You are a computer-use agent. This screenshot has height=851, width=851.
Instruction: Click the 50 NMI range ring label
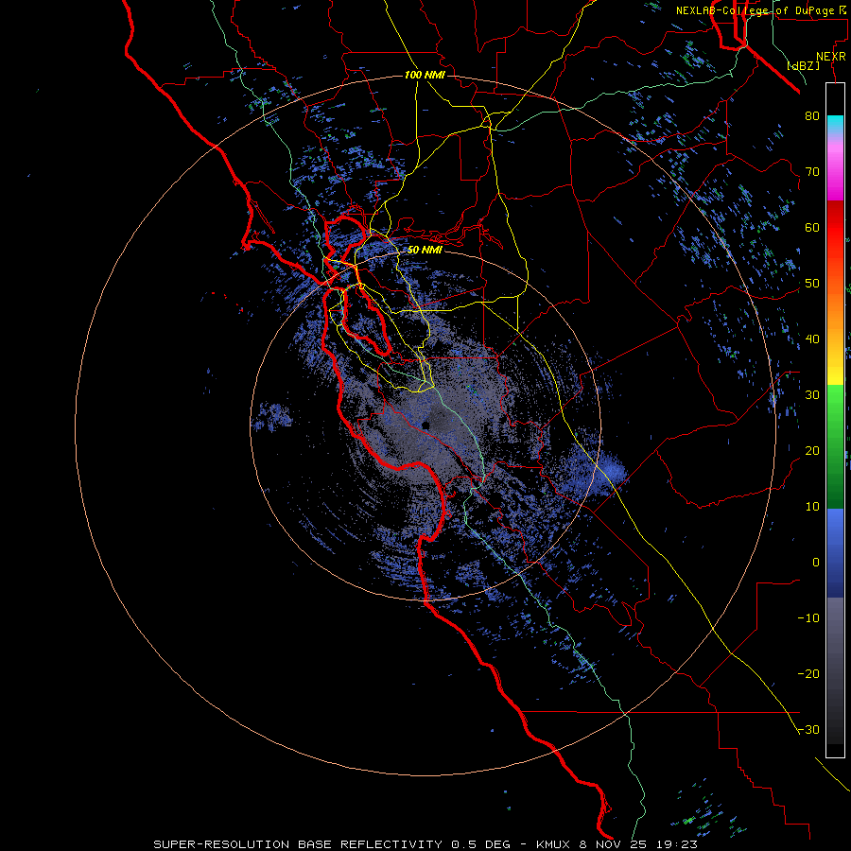[425, 250]
